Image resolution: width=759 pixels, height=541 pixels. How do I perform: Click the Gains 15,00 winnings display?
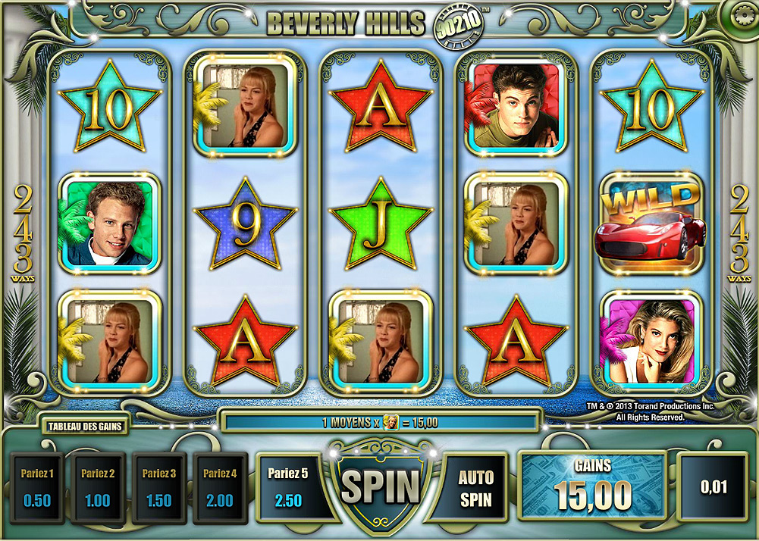click(x=592, y=486)
